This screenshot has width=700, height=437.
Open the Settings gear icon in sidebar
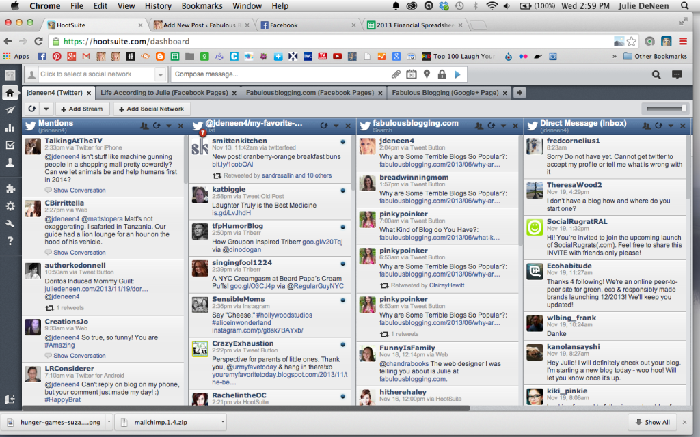pyautogui.click(x=10, y=206)
